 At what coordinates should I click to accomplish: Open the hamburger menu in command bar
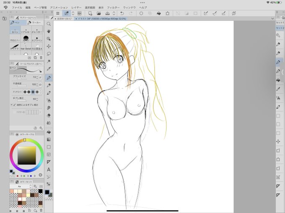click(57, 13)
